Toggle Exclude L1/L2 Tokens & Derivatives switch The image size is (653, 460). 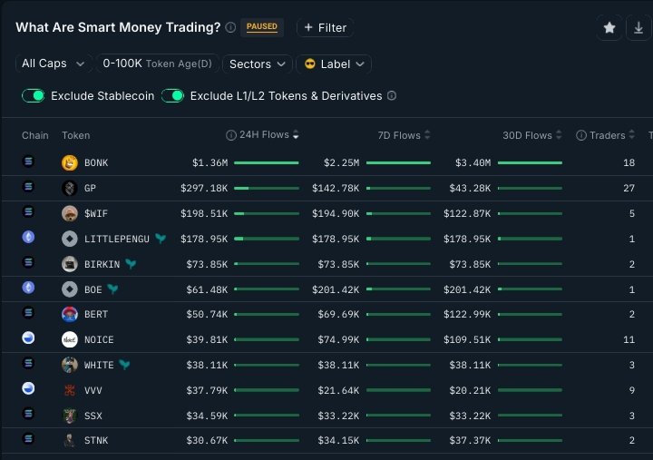click(173, 96)
